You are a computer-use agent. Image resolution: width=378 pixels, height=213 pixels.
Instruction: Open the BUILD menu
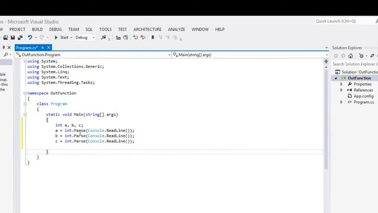point(37,30)
